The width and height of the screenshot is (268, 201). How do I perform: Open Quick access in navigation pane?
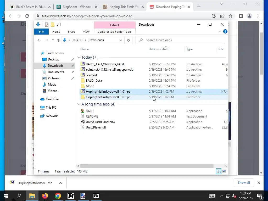[54, 53]
